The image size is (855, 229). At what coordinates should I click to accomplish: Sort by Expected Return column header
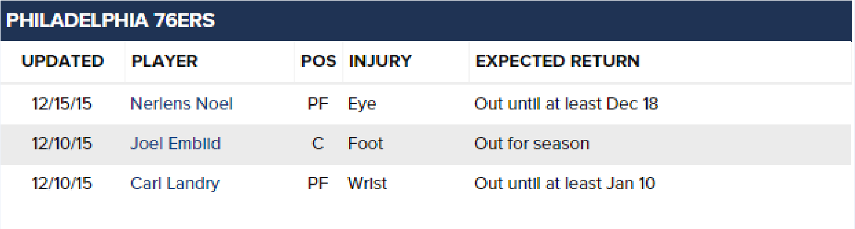point(557,61)
